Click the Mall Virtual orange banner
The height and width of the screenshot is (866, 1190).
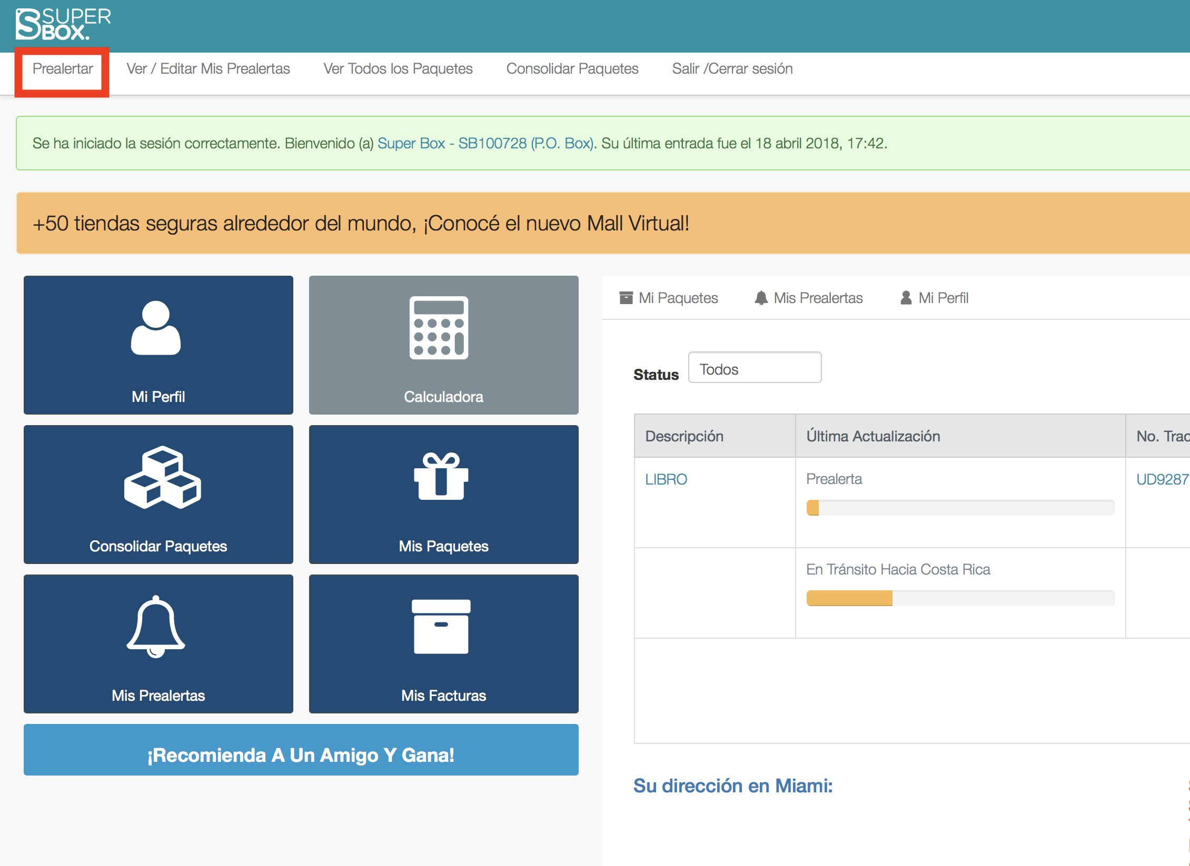603,223
